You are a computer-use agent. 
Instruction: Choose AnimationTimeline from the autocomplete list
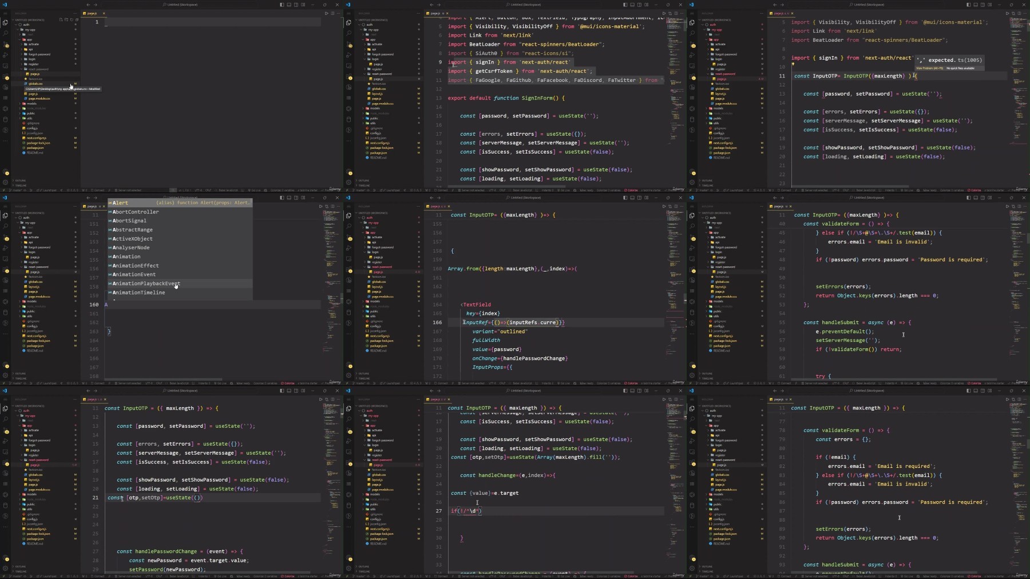click(138, 293)
